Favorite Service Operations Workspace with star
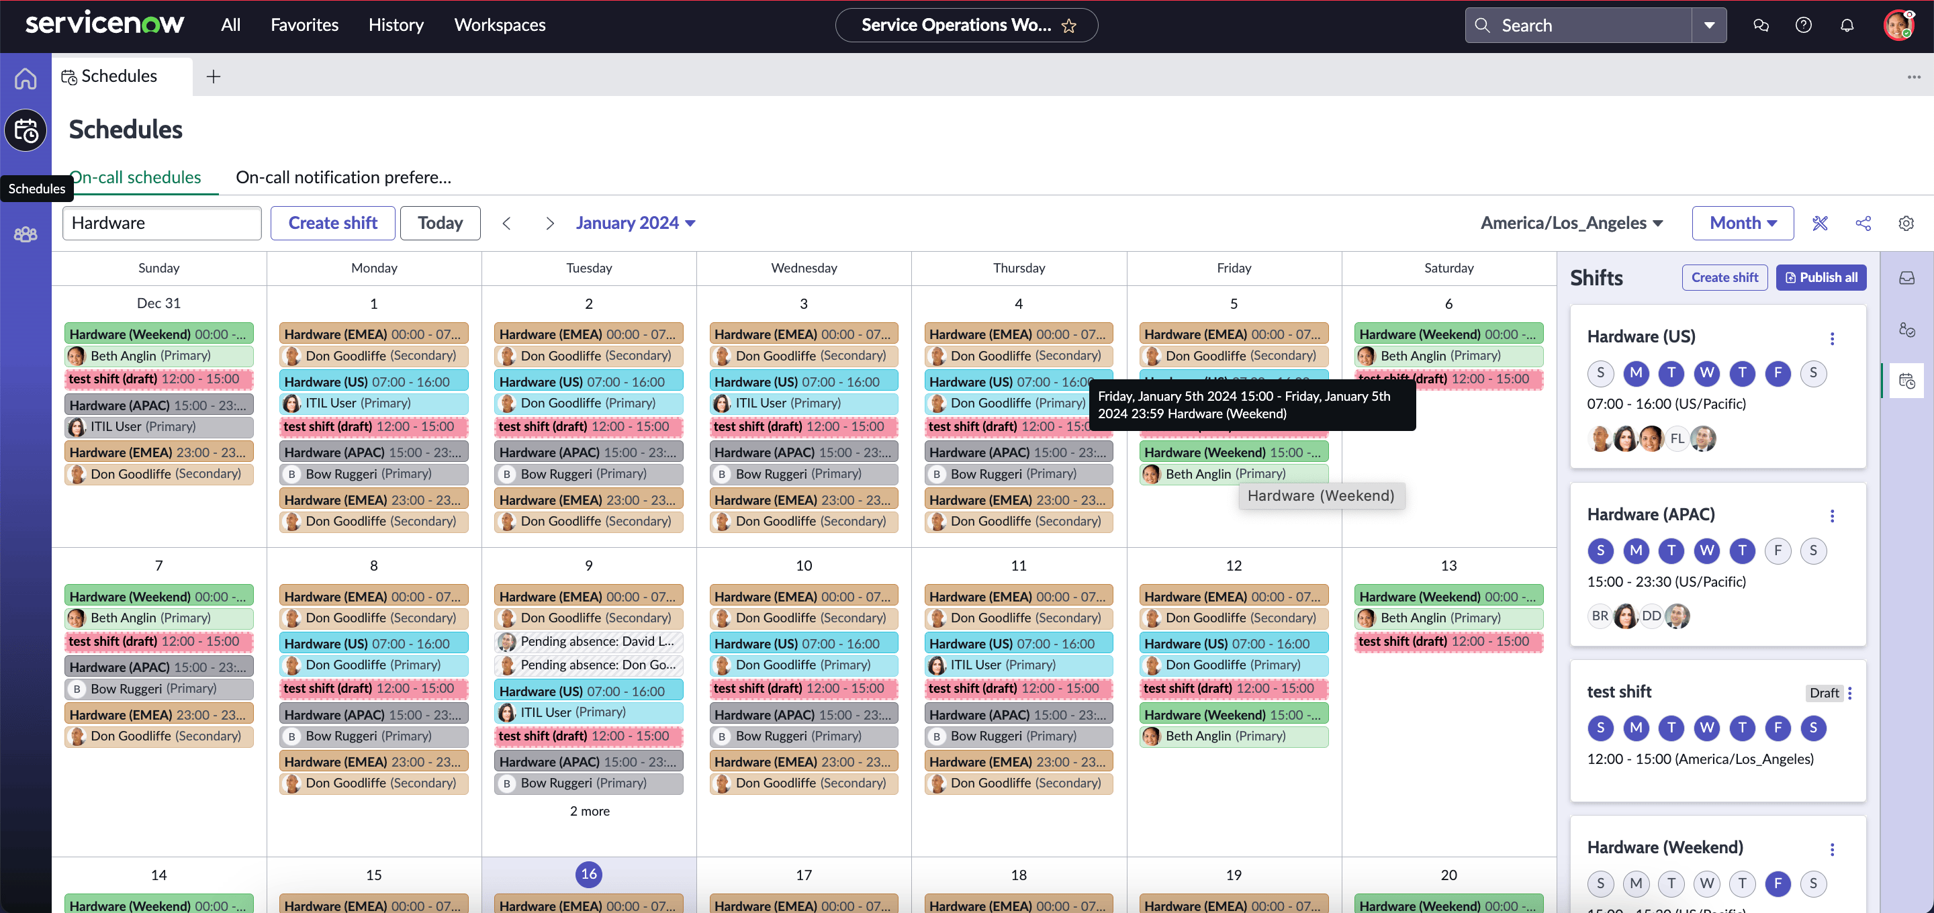The image size is (1934, 913). 1069,26
